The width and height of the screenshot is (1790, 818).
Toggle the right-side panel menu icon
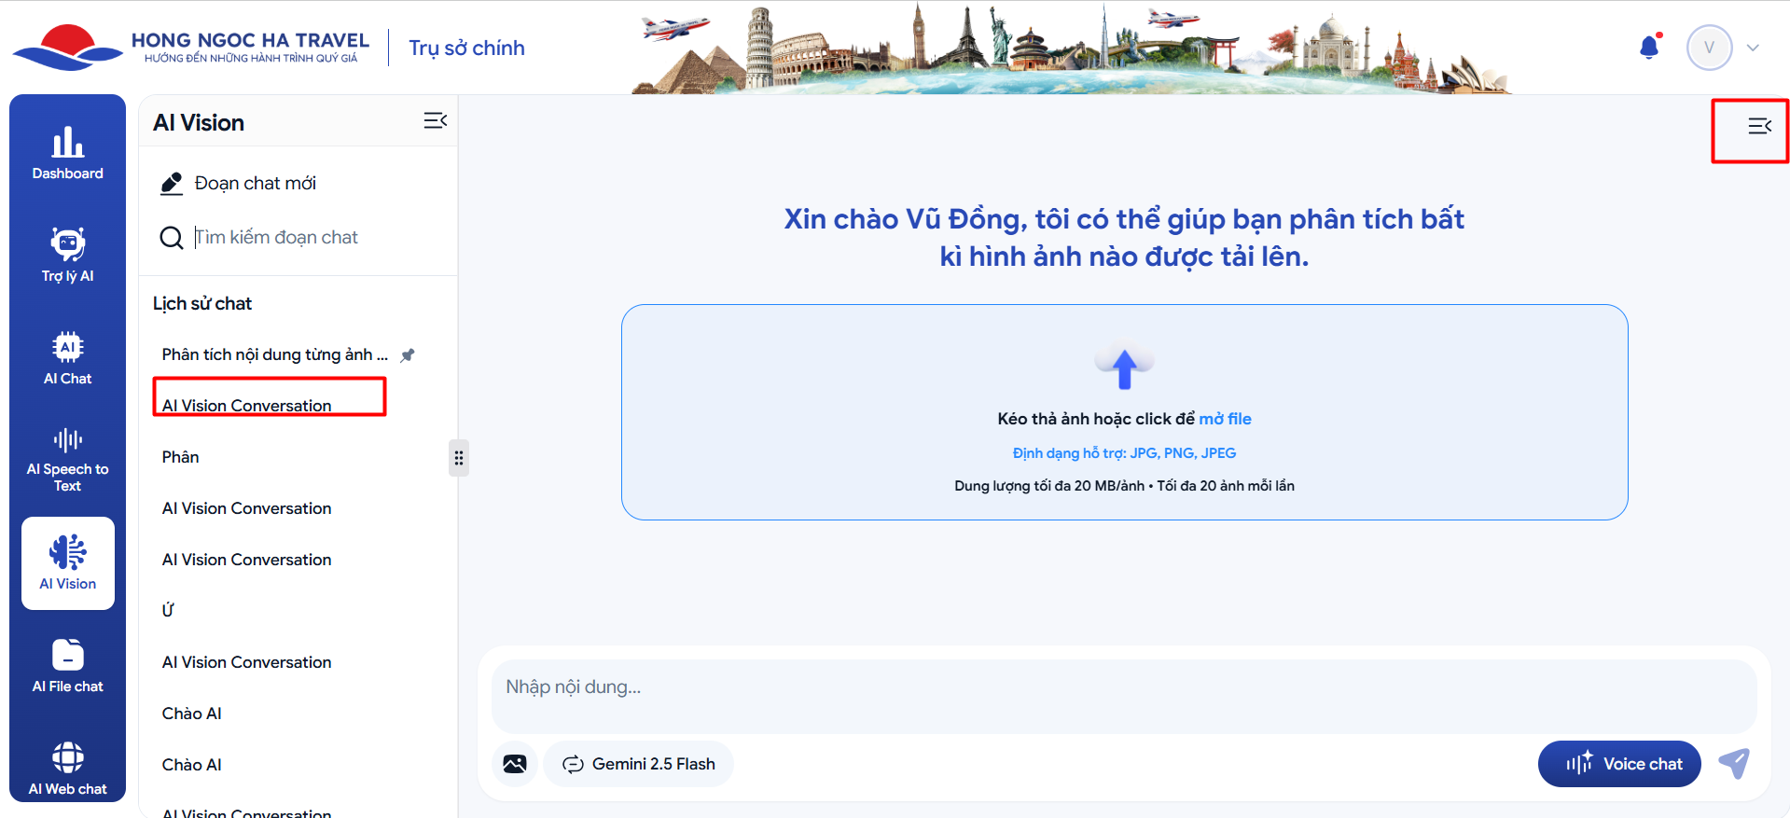coord(1759,126)
